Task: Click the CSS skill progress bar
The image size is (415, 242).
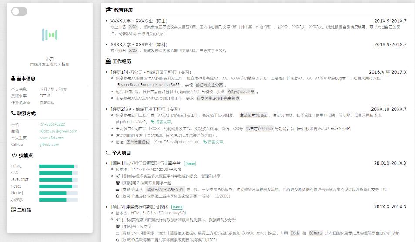Action: [x=58, y=173]
